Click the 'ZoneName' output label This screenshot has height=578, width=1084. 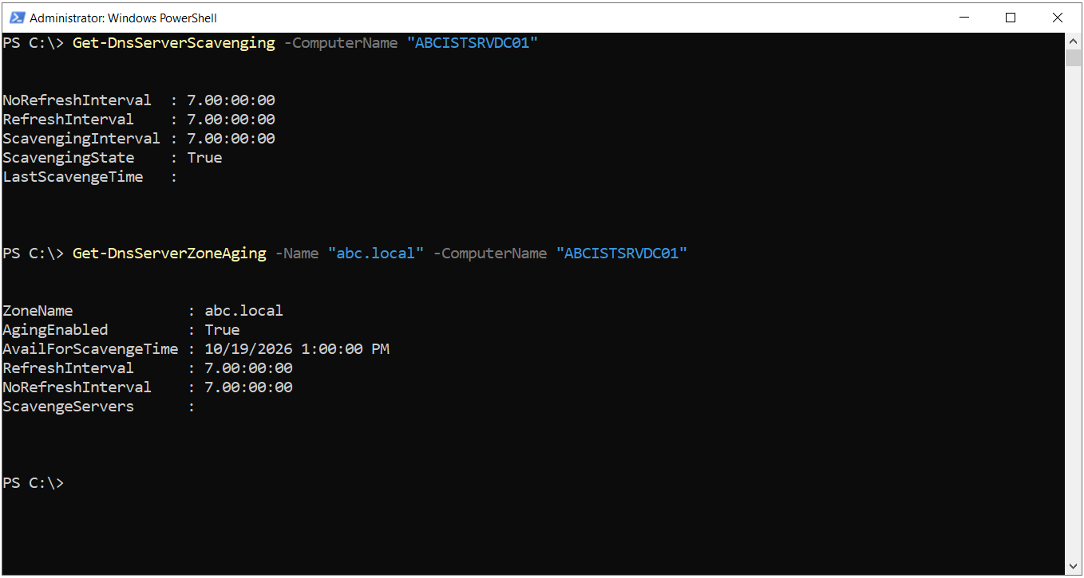coord(38,311)
